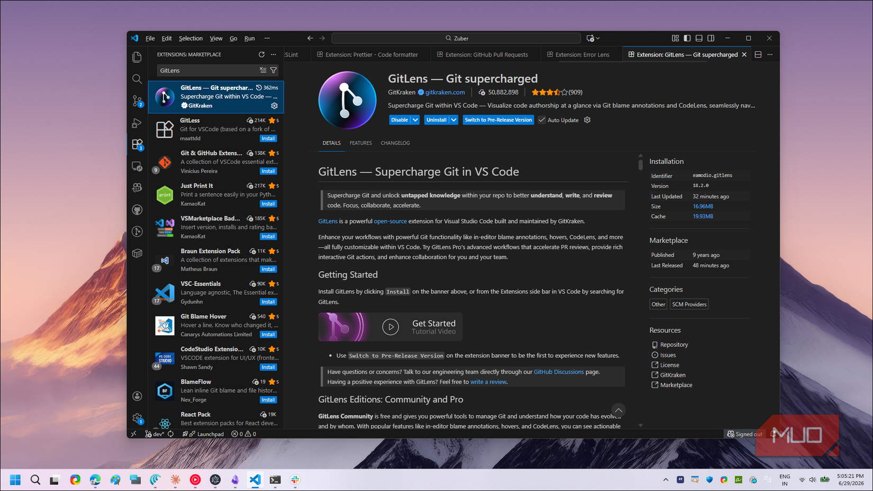Open Launchpad from the status bar
This screenshot has width=873, height=491.
(x=204, y=434)
